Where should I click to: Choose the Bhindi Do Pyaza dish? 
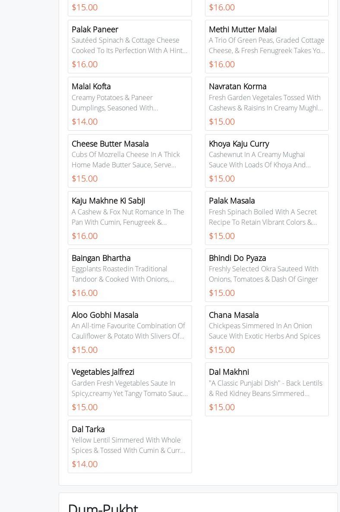237,258
